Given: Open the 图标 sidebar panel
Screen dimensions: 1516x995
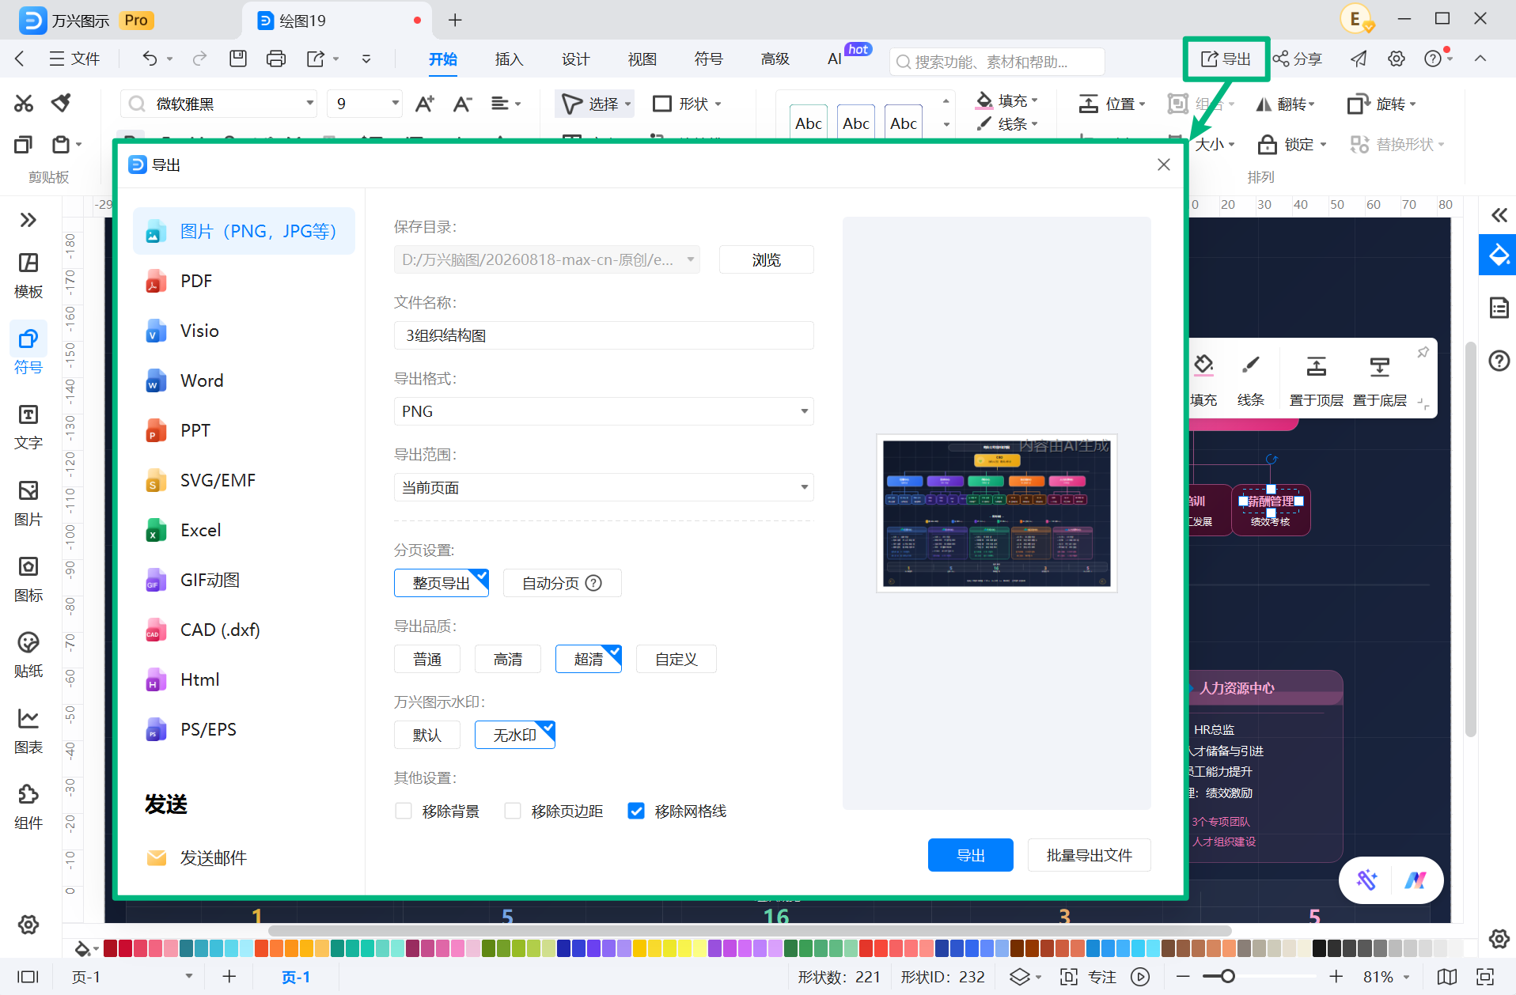Looking at the screenshot, I should 28,580.
